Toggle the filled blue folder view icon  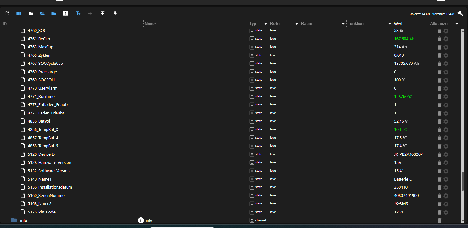click(54, 14)
